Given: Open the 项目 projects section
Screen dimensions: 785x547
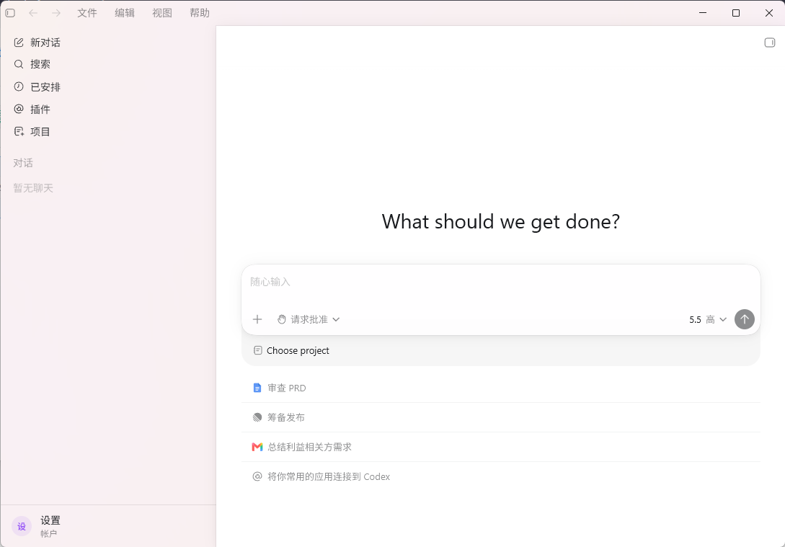Looking at the screenshot, I should click(32, 132).
